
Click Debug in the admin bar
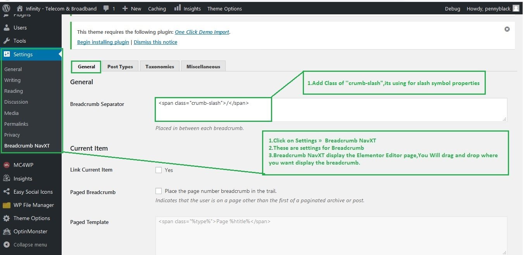(452, 9)
